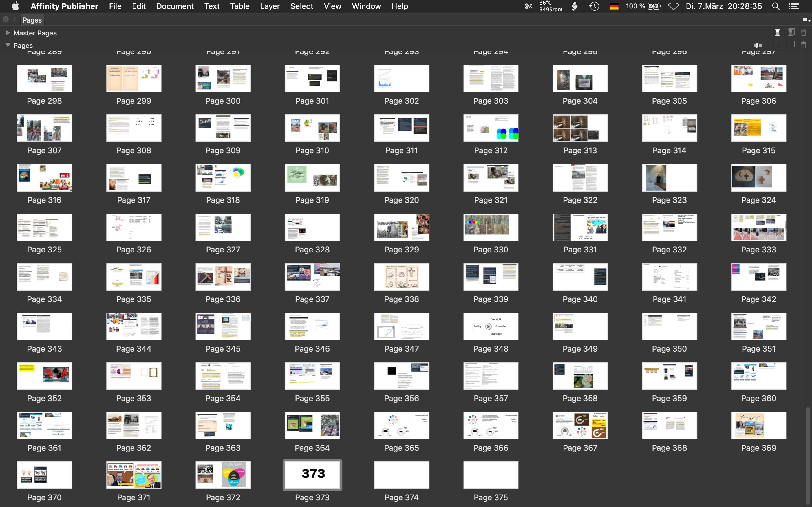Screen dimensions: 812x507
Task: Open the Document menu
Action: [175, 6]
